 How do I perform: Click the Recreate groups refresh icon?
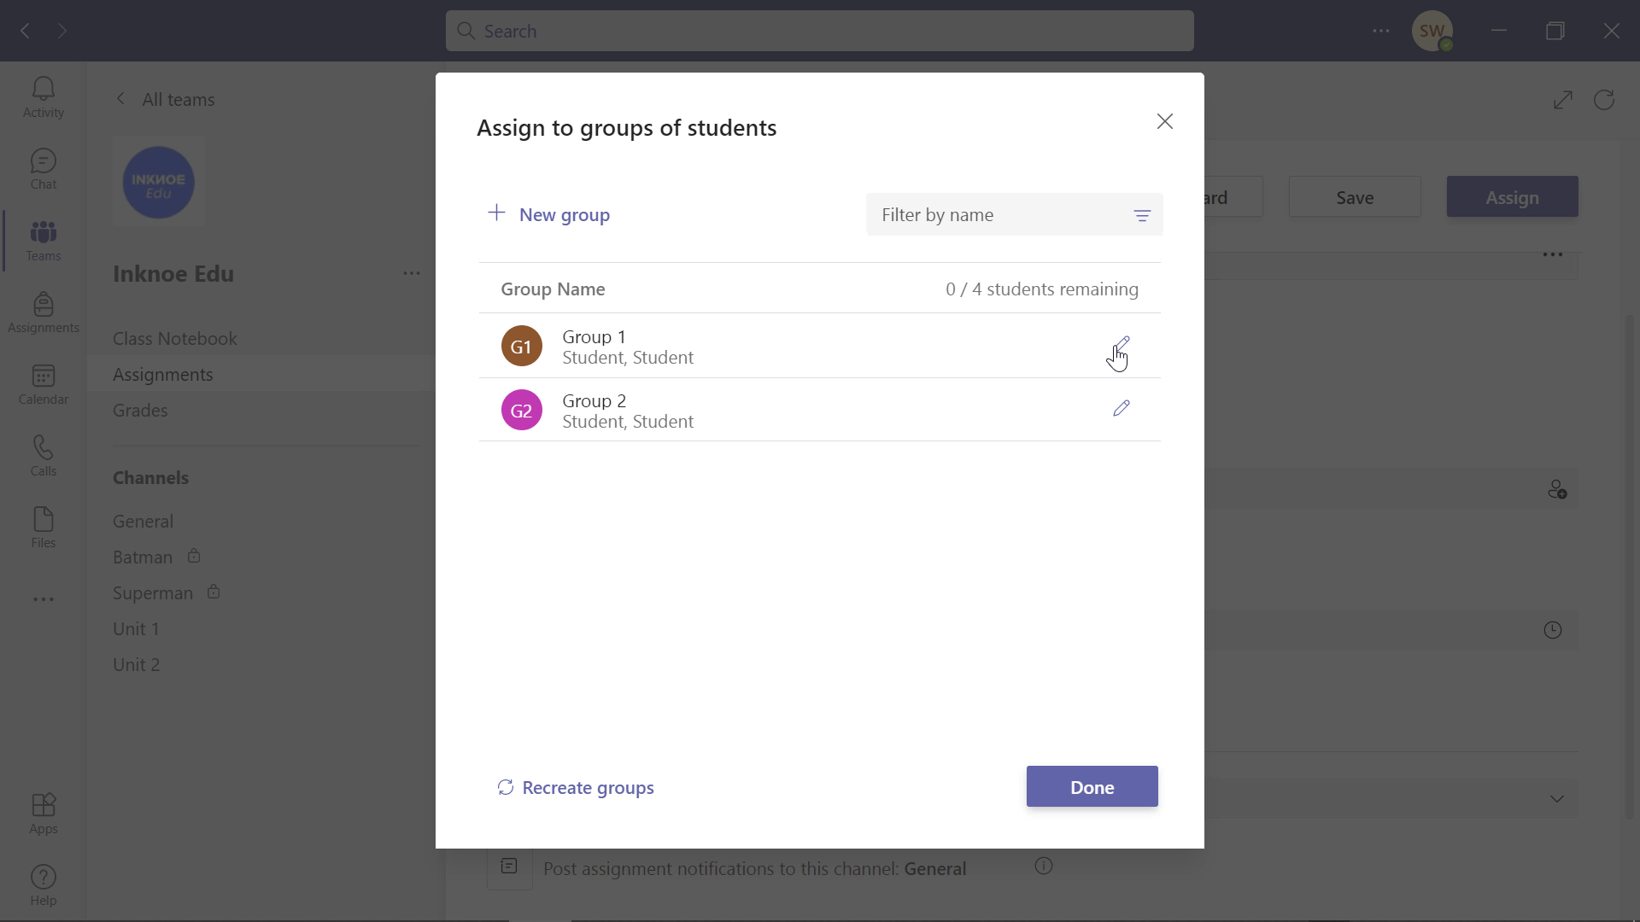point(505,787)
